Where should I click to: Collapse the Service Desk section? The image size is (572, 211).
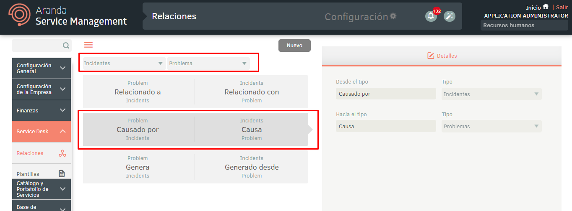coord(42,131)
